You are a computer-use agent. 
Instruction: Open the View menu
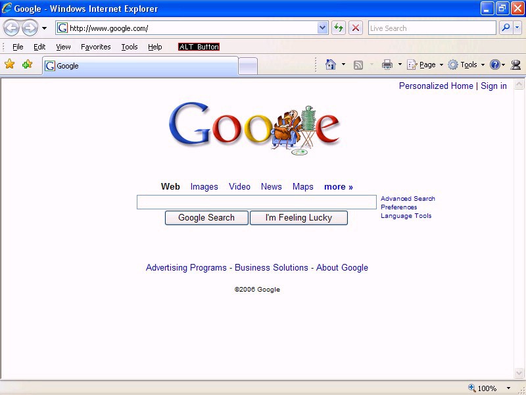coord(63,47)
